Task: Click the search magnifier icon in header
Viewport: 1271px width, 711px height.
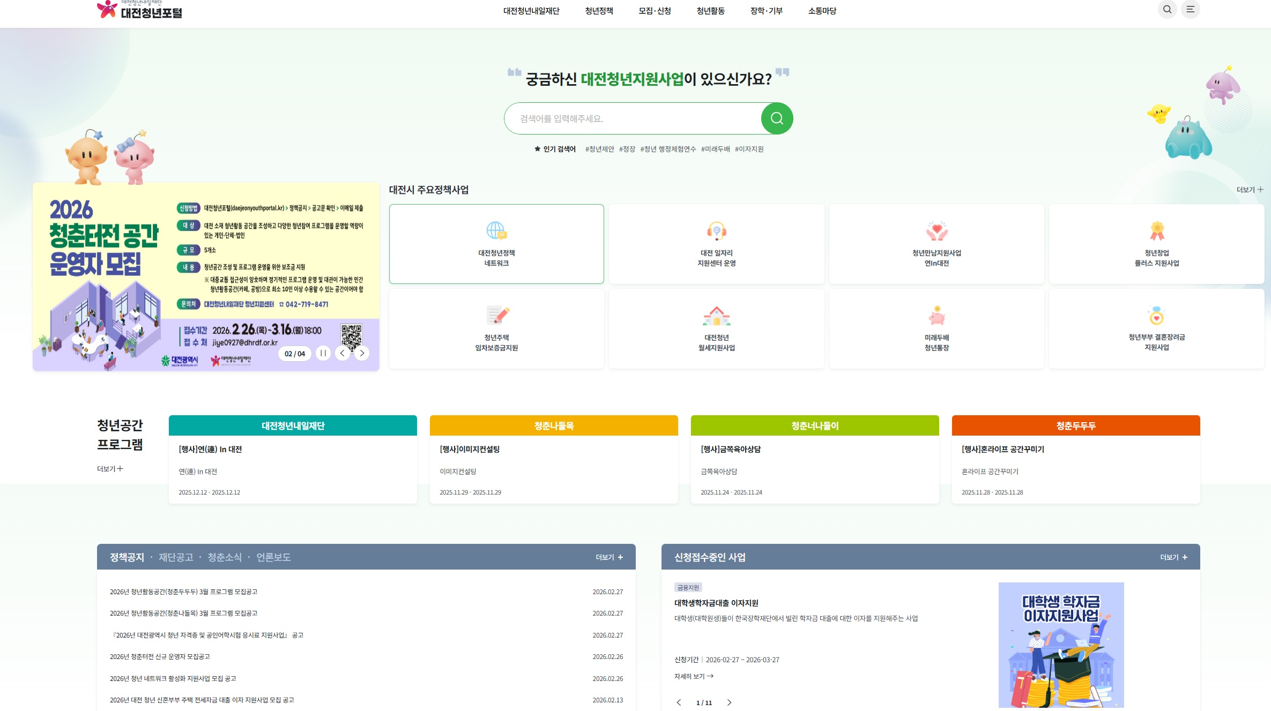Action: (1167, 10)
